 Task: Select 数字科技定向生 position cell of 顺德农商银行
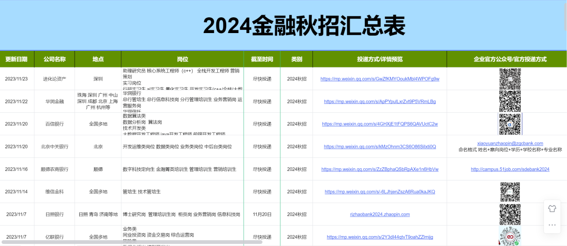[x=183, y=169]
